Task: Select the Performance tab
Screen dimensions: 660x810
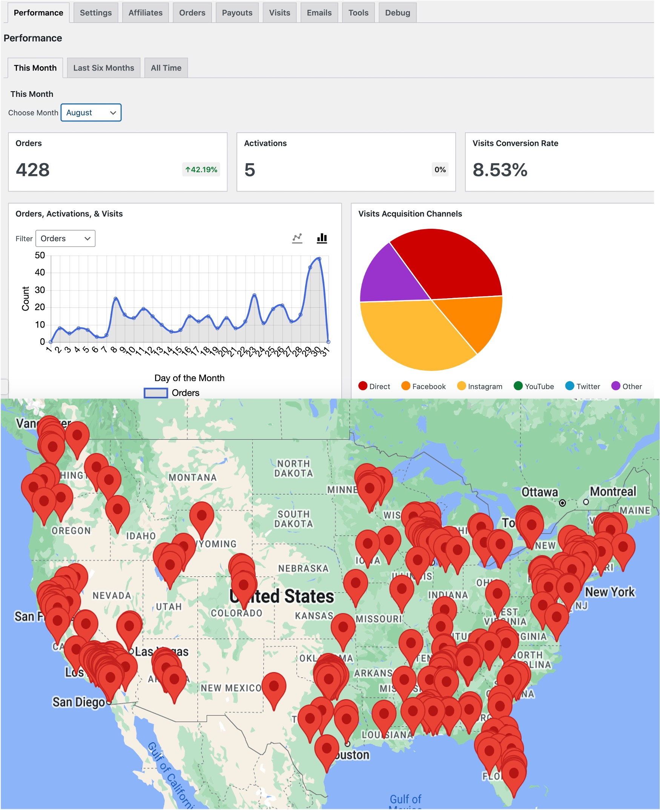Action: point(38,12)
